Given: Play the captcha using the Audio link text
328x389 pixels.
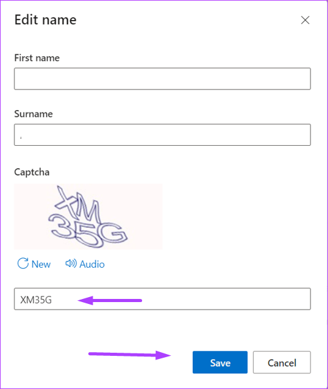Looking at the screenshot, I should [92, 264].
